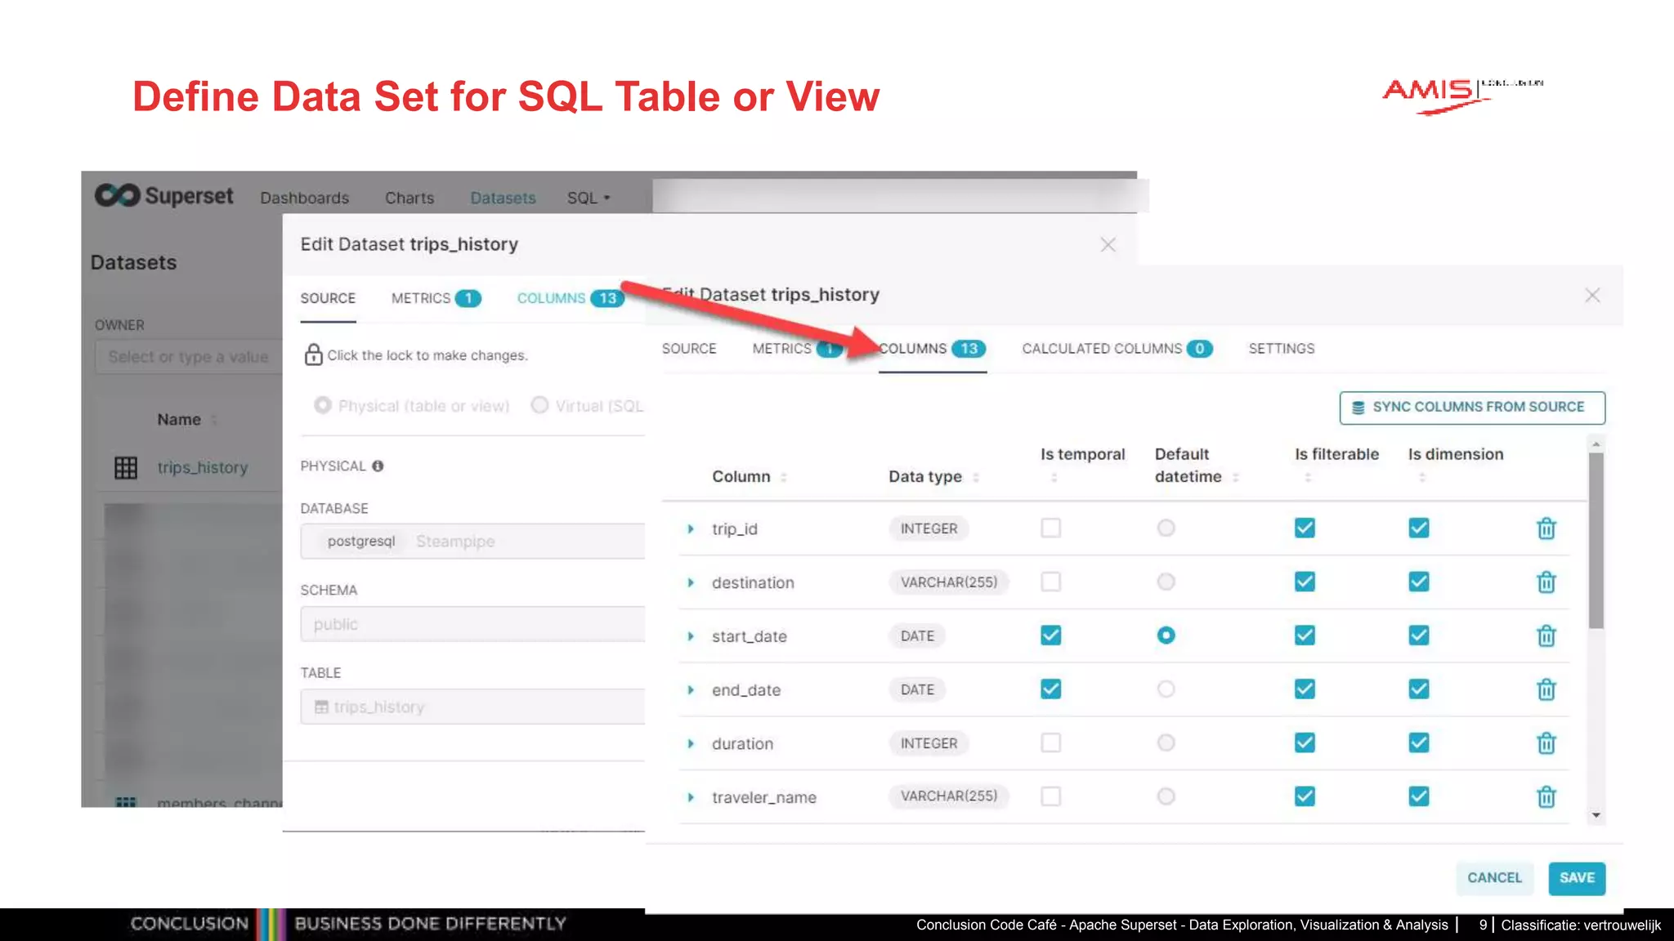The width and height of the screenshot is (1674, 941).
Task: Select Physical (table or view) radio
Action: point(323,405)
